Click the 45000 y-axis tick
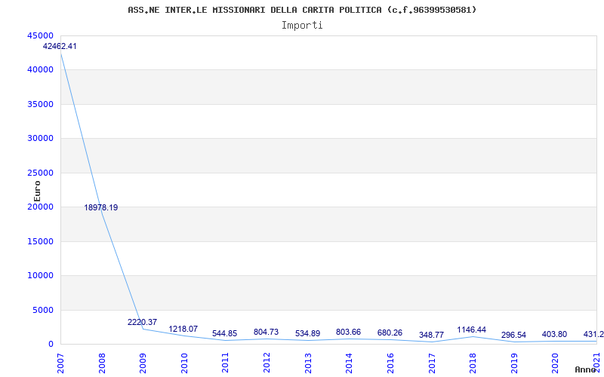 40,35
